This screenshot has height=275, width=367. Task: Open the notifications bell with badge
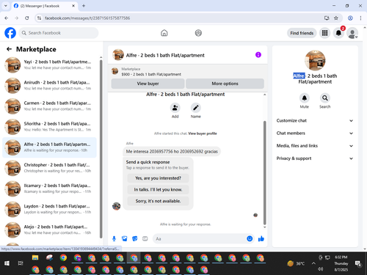[x=338, y=33]
